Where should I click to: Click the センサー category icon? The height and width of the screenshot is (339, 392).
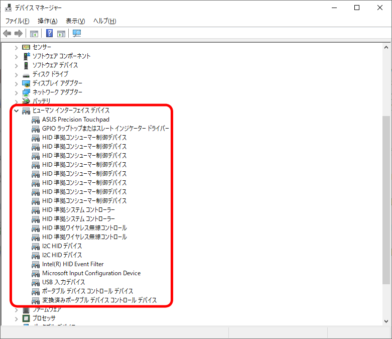(26, 47)
